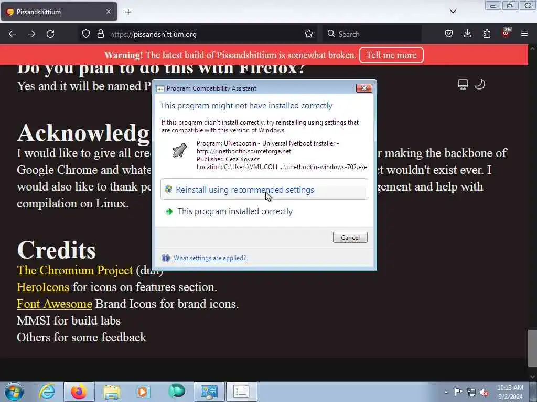The width and height of the screenshot is (537, 402).
Task: Click the Credits heading text
Action: (57, 250)
